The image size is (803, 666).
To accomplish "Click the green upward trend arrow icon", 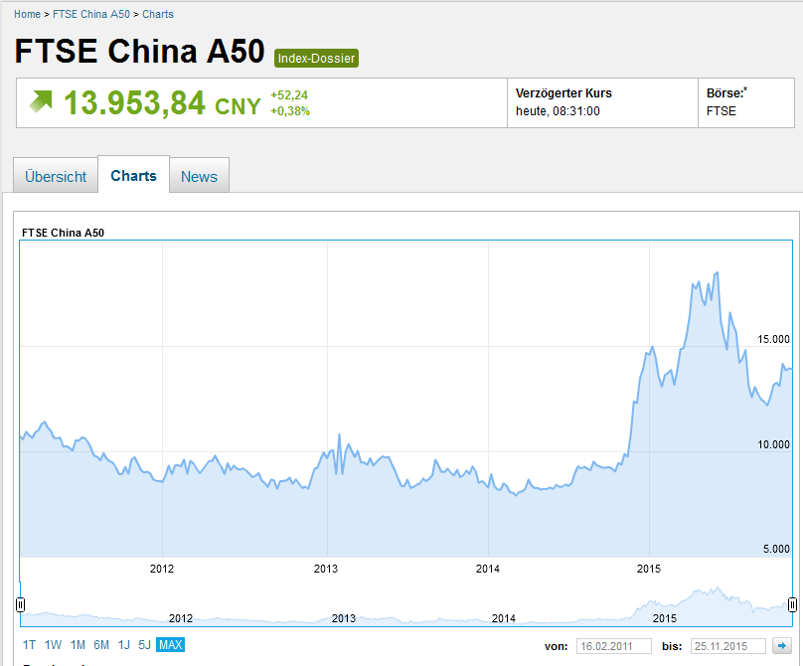I will (41, 101).
